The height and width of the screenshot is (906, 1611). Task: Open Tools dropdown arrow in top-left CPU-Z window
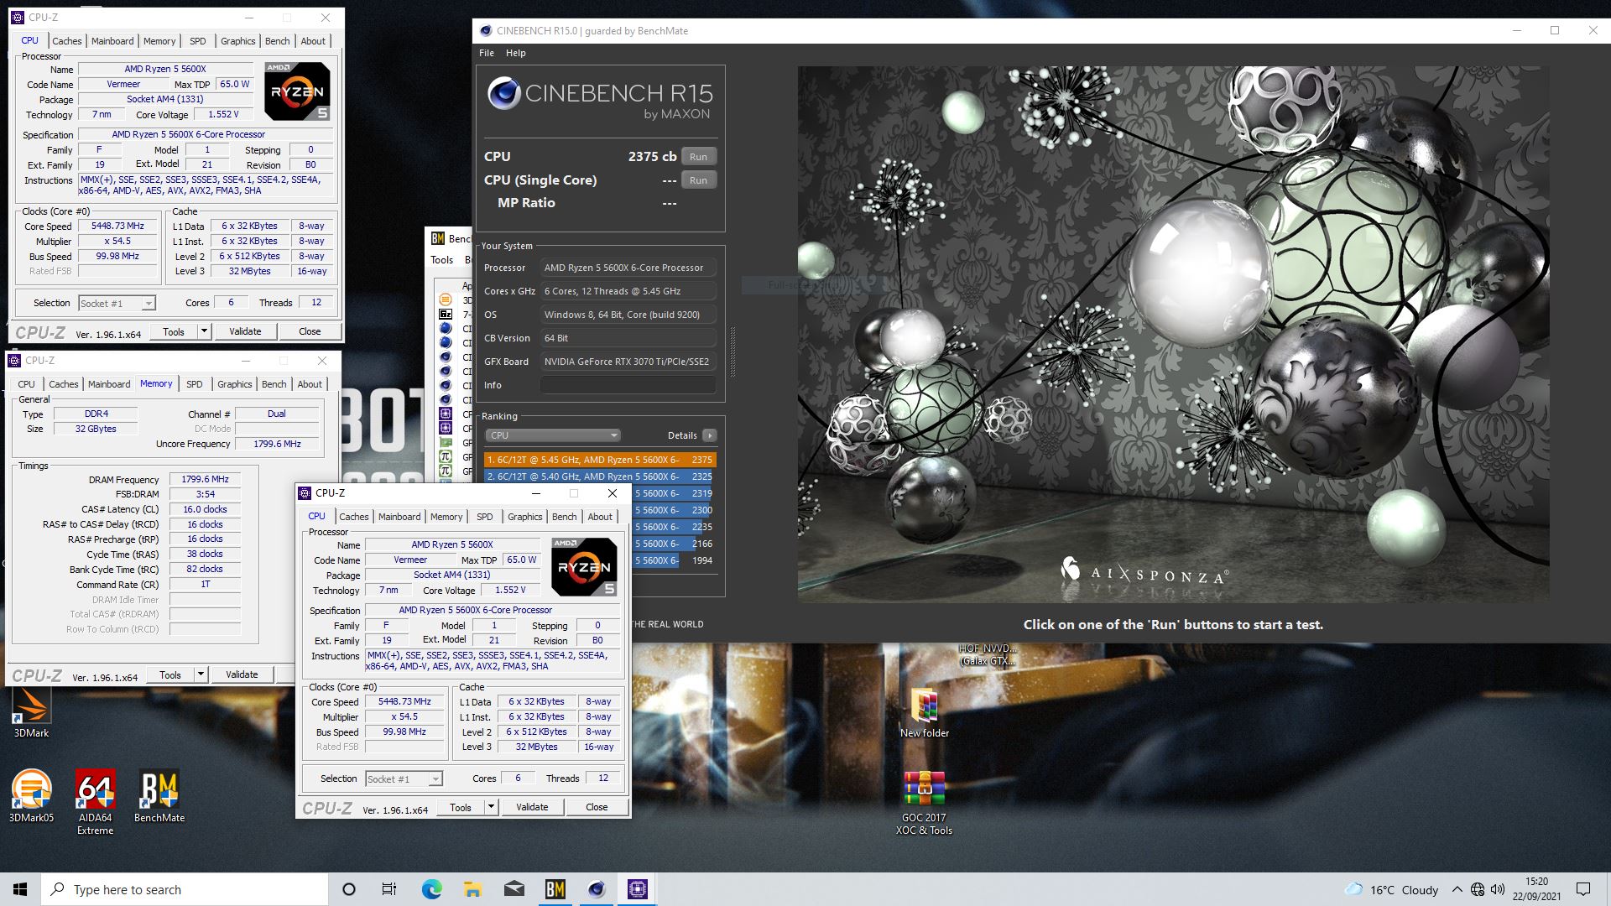coord(203,331)
